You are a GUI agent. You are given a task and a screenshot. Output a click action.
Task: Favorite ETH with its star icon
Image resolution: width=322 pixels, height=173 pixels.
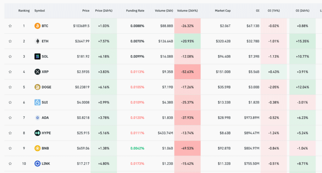(x=10, y=41)
